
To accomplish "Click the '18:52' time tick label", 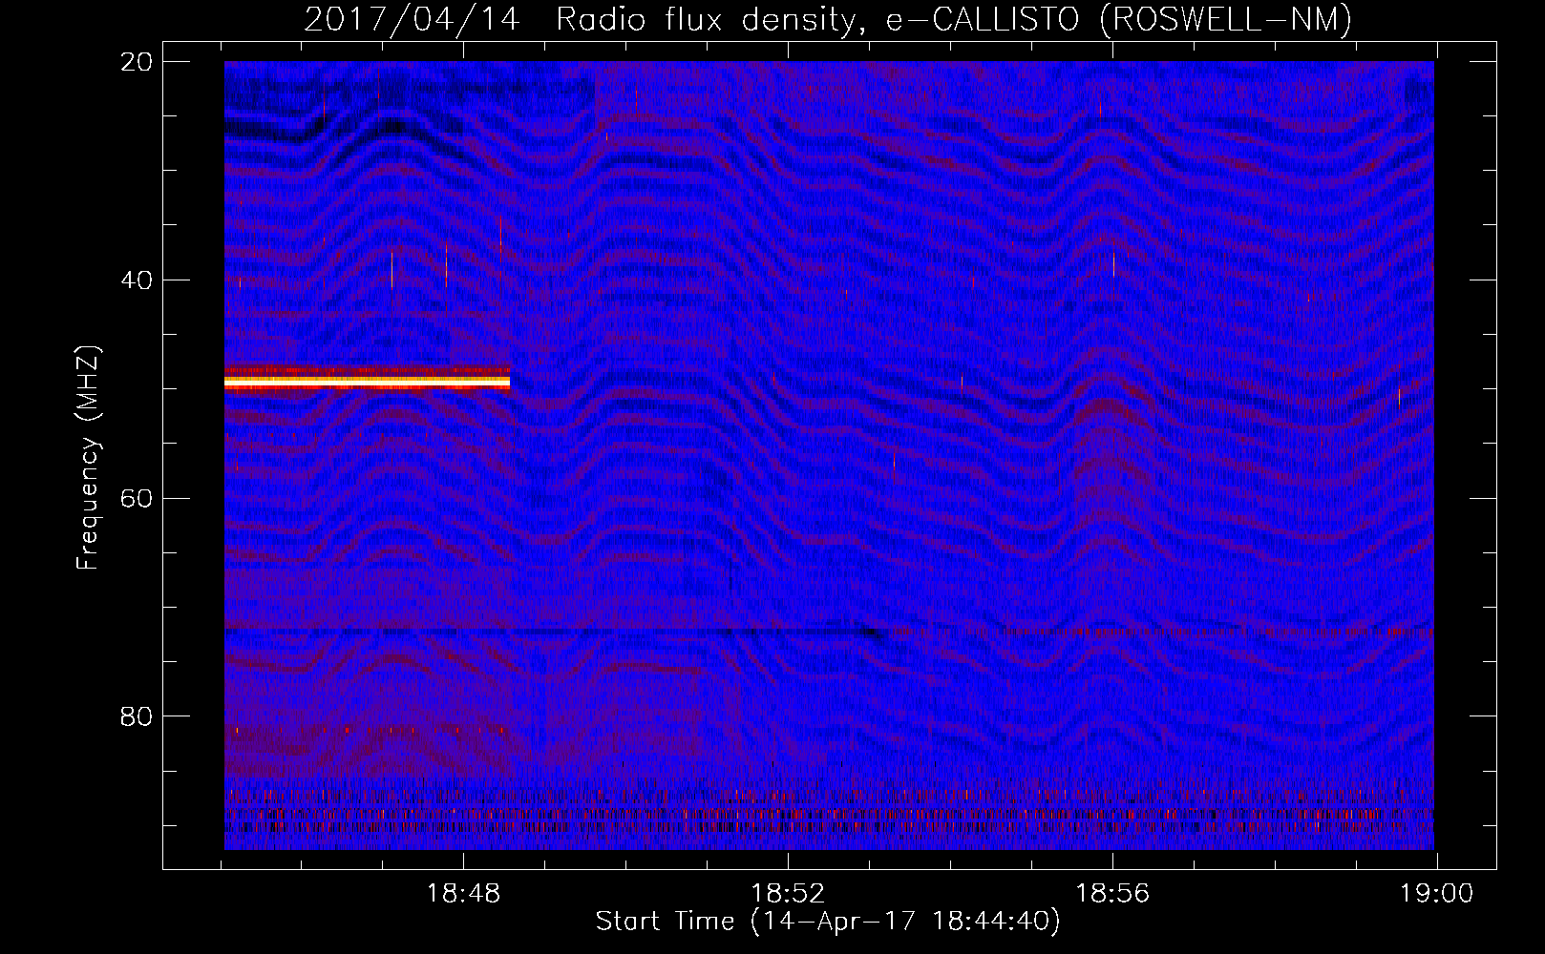I will pyautogui.click(x=788, y=894).
